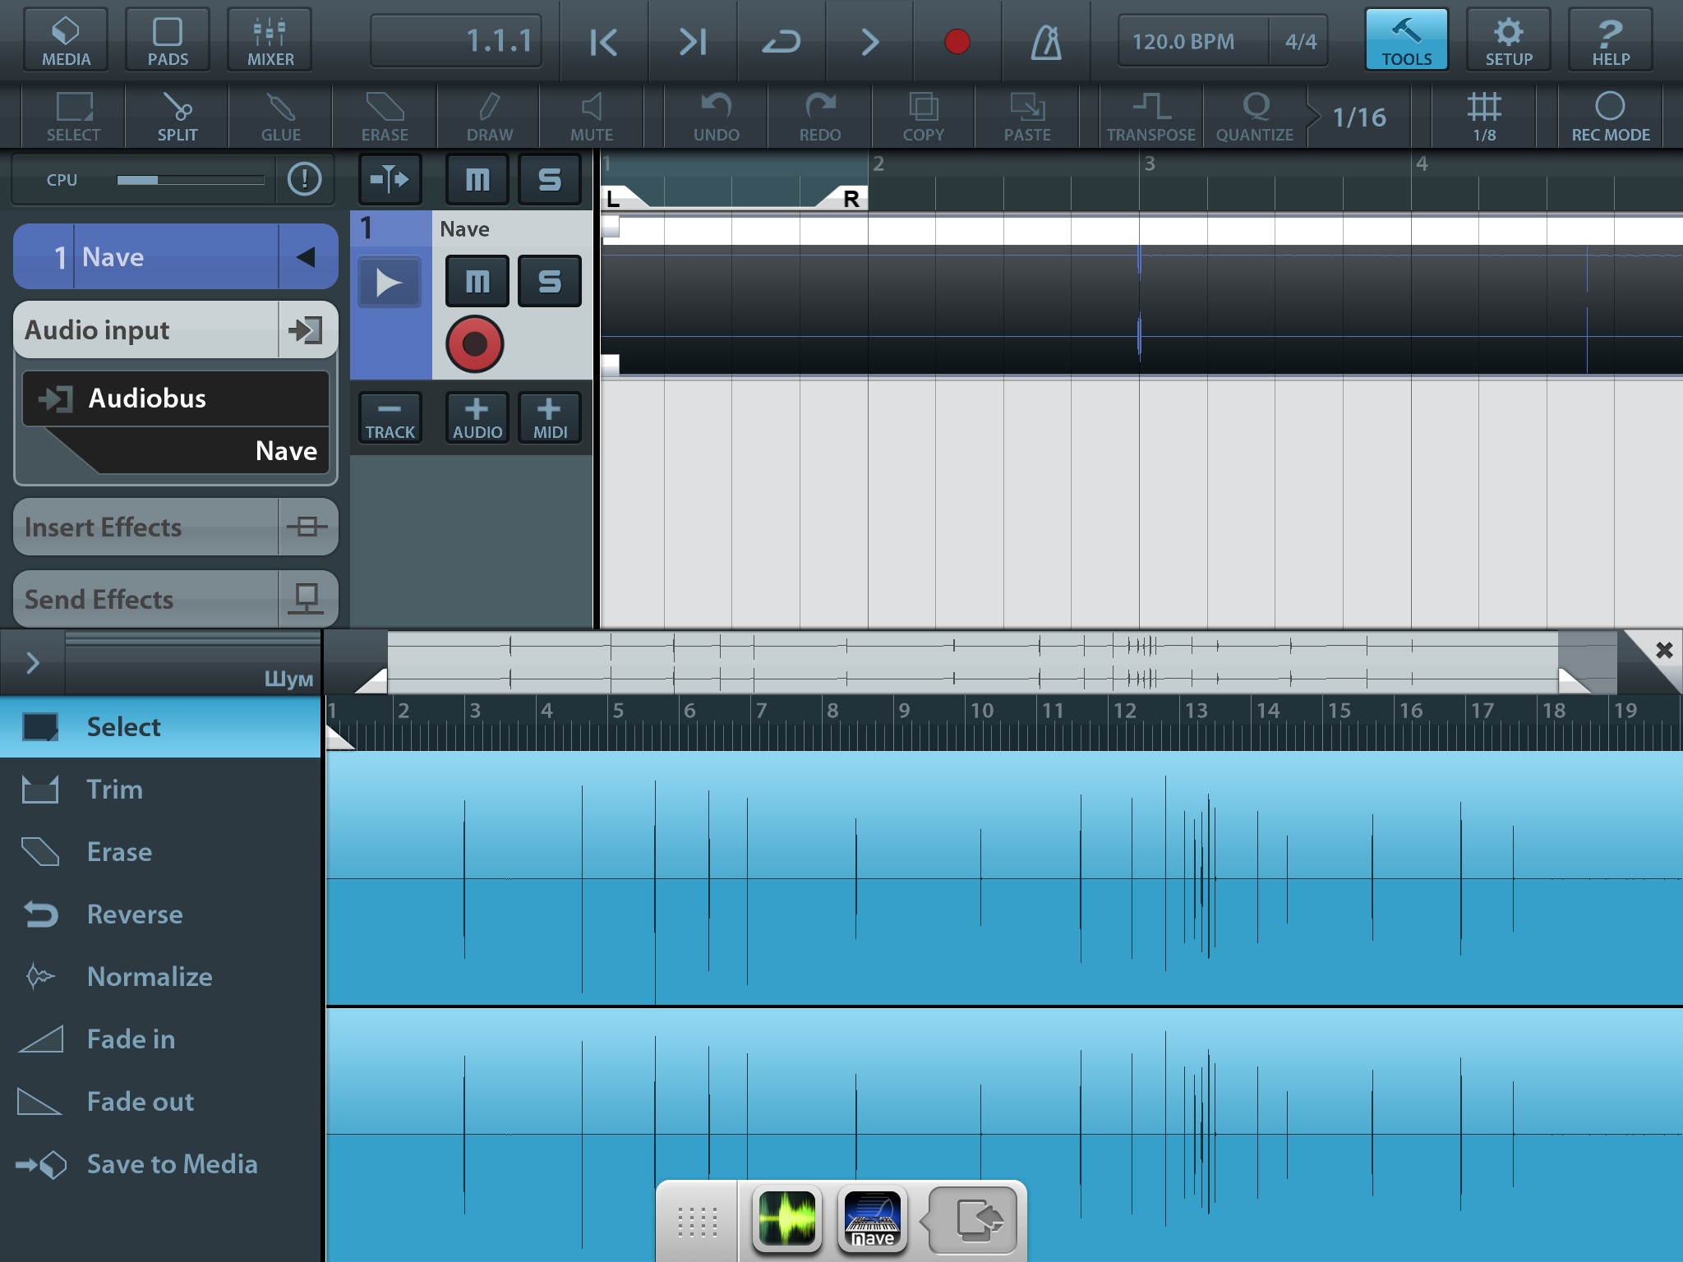The height and width of the screenshot is (1262, 1683).
Task: Tap the green waveform Audiobus app icon
Action: 786,1219
